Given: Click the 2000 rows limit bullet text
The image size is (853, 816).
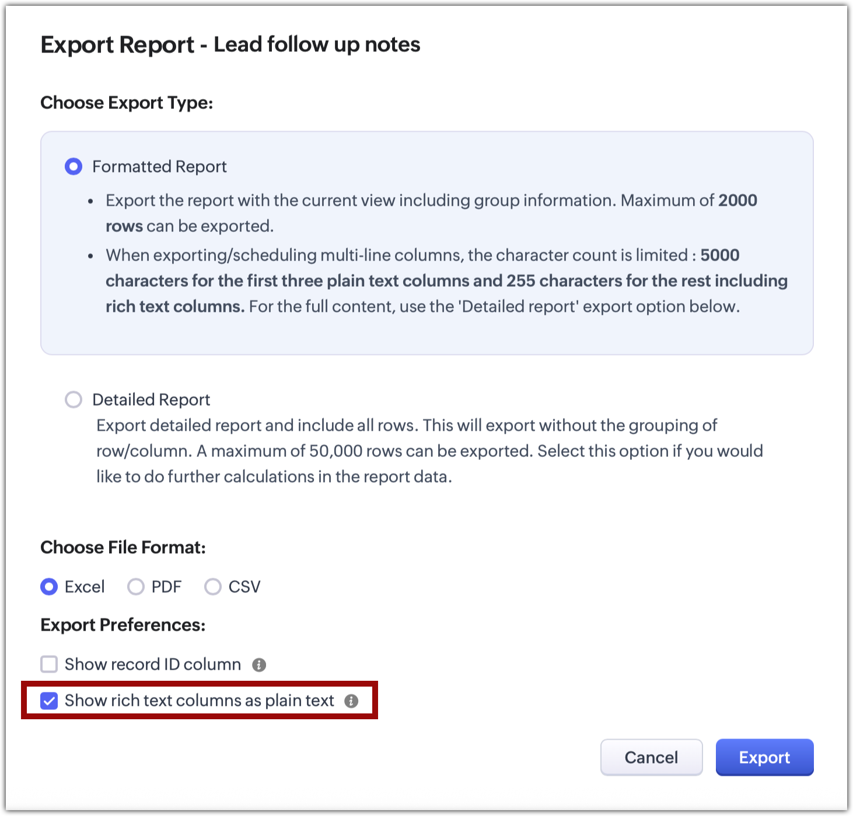Looking at the screenshot, I should [x=431, y=213].
